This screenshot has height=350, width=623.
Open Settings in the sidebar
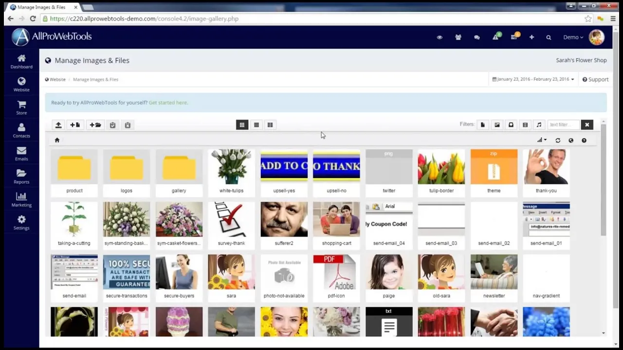click(x=21, y=223)
